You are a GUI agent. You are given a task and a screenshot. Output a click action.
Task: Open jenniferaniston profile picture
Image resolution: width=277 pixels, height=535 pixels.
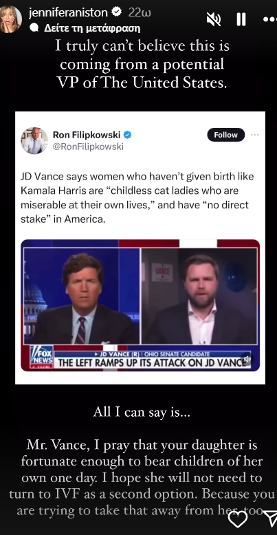coord(10,19)
